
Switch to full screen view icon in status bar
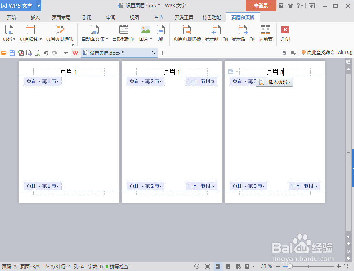[x=208, y=266]
